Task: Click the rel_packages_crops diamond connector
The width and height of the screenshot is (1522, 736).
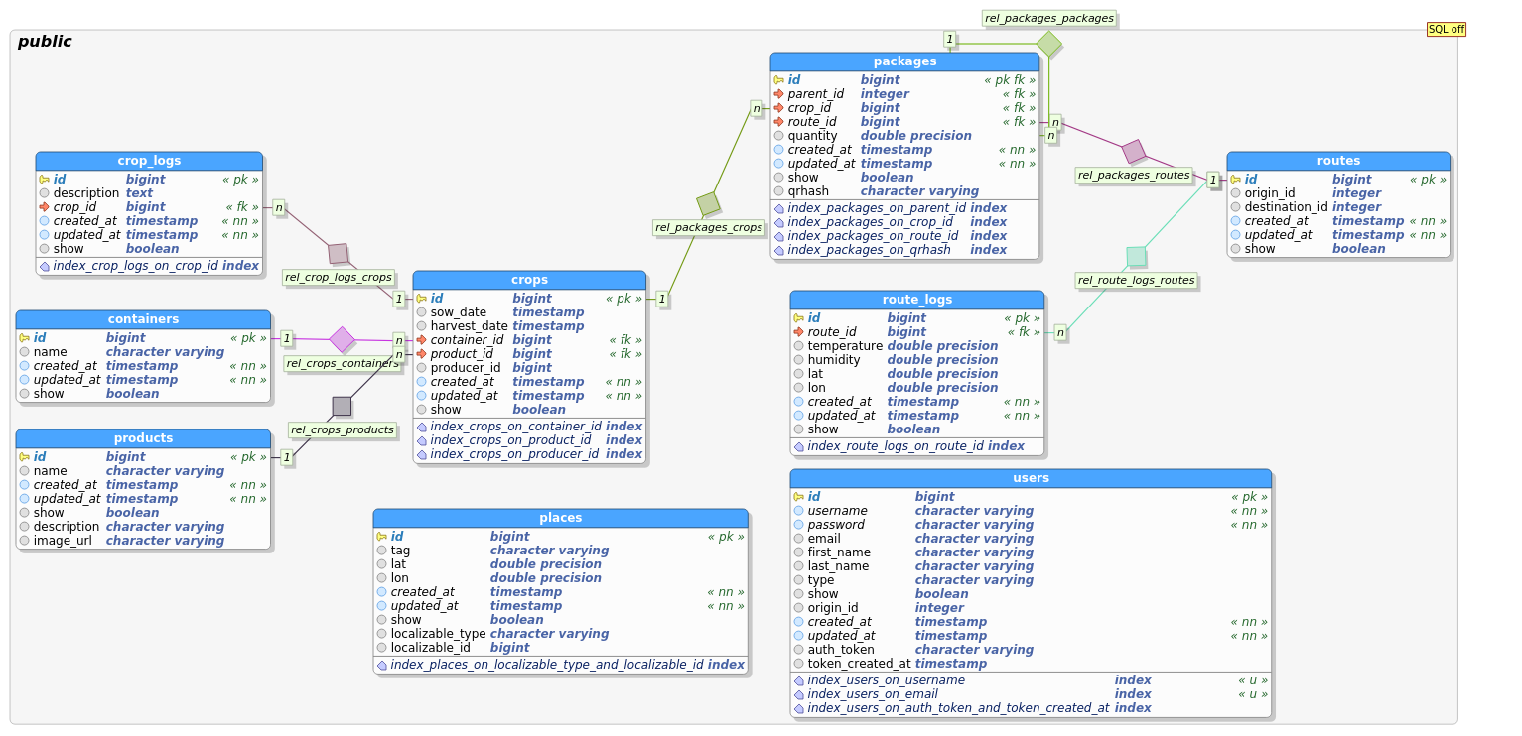Action: coord(708,203)
